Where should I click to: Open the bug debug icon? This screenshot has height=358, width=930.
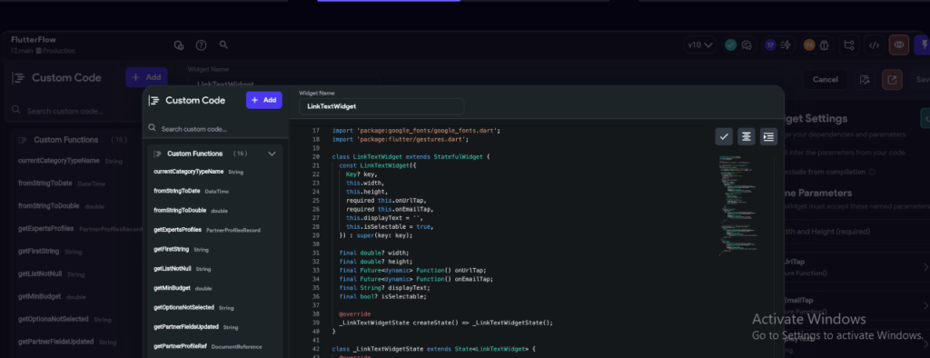click(x=825, y=45)
